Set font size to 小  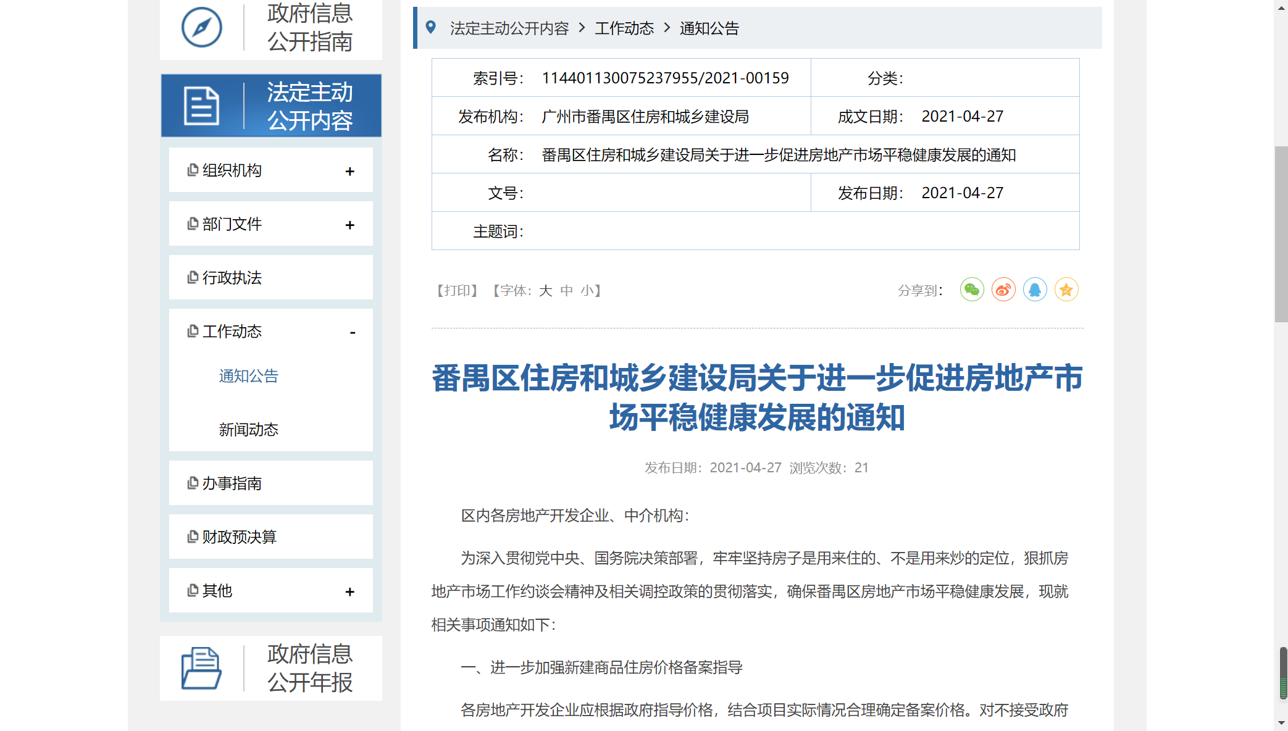[x=587, y=290]
